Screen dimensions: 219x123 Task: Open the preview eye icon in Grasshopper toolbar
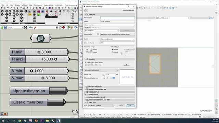(30, 27)
